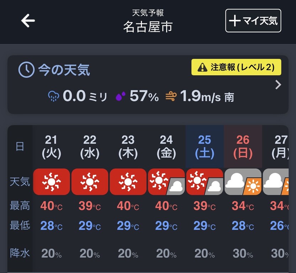
Task: Select the sunny icon for 22 (水)
Action: (90, 182)
